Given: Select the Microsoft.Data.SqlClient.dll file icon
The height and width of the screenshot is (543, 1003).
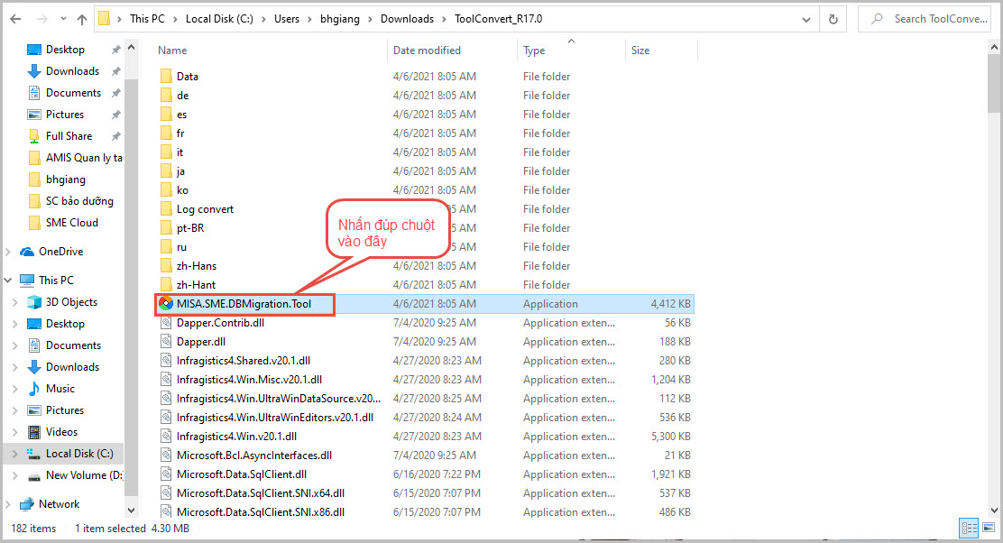Looking at the screenshot, I should tap(166, 474).
